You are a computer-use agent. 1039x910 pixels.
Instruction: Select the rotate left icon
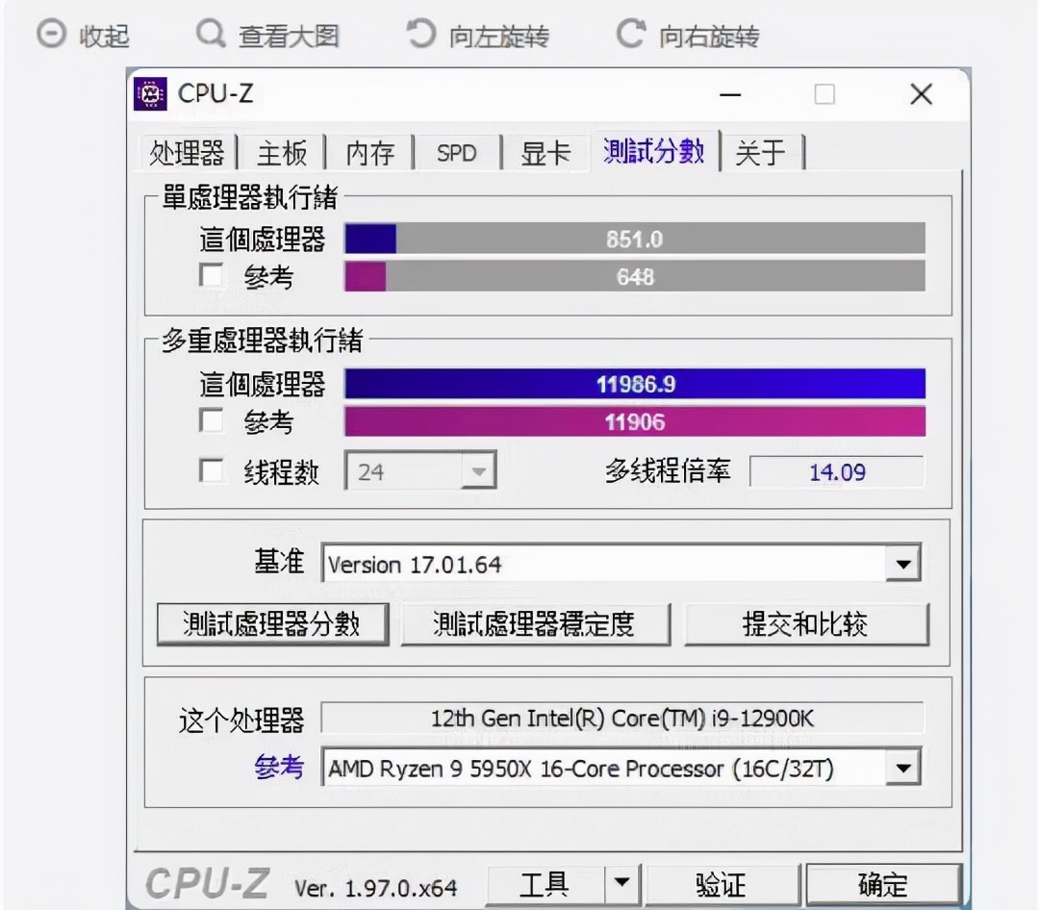coord(420,33)
